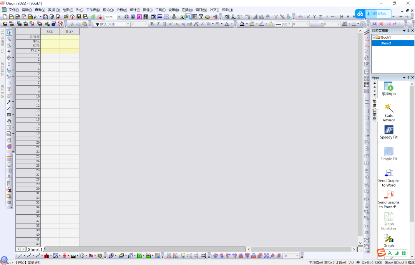Click the horizontal worksheet scrollbar
Viewport: 415px width, 265px height.
click(301, 249)
